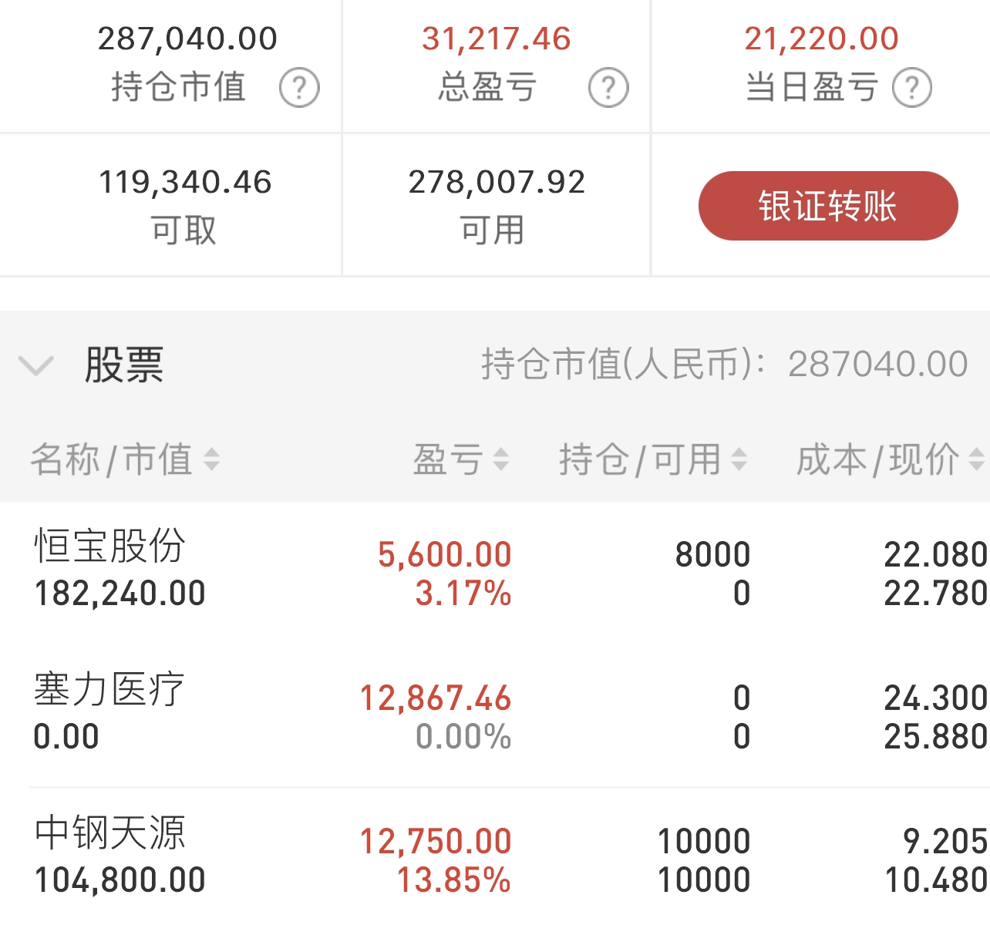Sort by 名称/市值 arrows icon

[x=211, y=460]
